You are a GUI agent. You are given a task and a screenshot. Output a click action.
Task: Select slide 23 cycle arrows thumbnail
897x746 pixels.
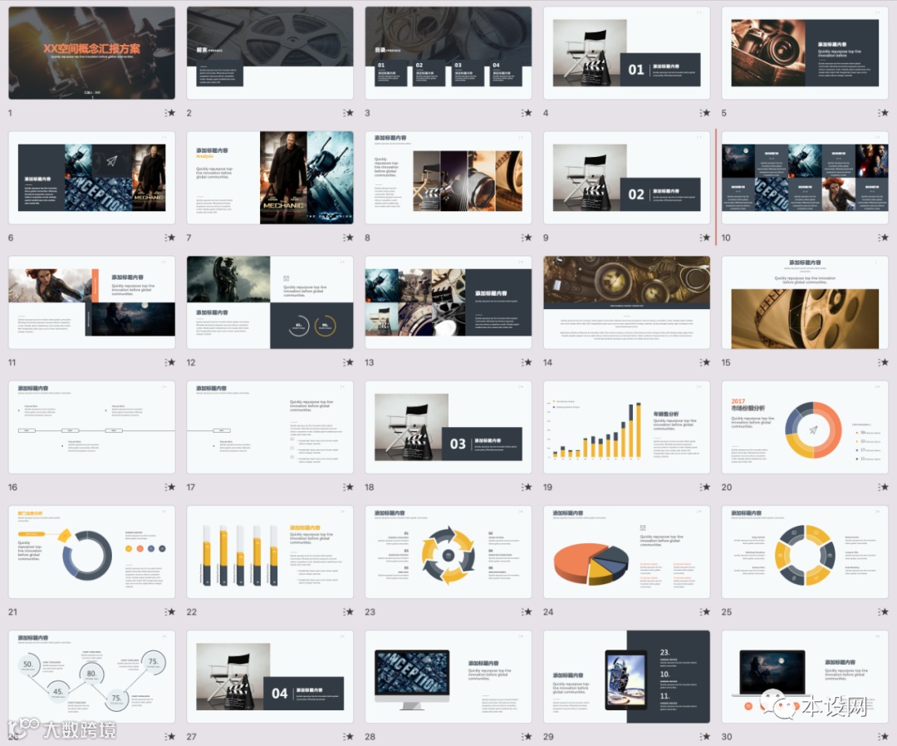[448, 552]
